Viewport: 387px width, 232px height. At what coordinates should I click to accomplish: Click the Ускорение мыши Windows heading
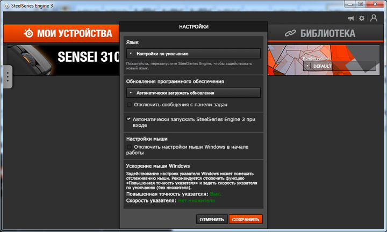point(158,166)
